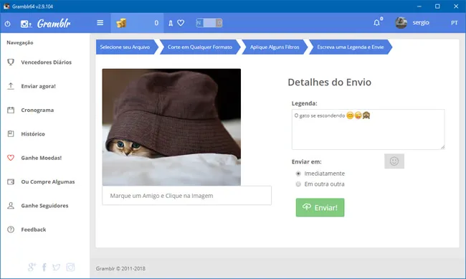
Task: Select the Em outra outra radio option
Action: tap(298, 184)
